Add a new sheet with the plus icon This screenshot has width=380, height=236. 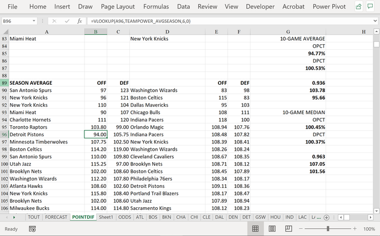pos(327,217)
